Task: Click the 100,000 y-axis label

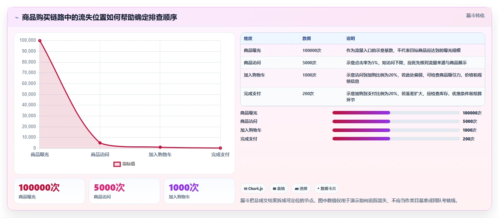Action: click(x=28, y=40)
